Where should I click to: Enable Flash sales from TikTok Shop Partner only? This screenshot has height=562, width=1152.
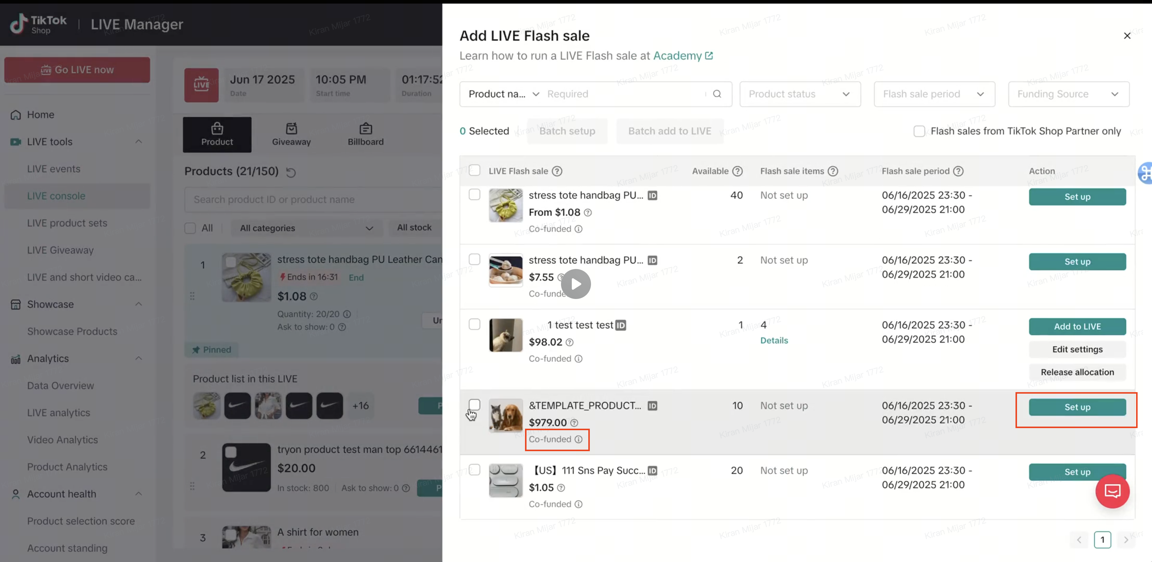click(x=919, y=131)
